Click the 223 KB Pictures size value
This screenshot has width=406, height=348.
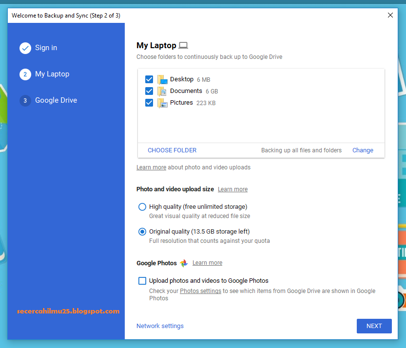206,103
